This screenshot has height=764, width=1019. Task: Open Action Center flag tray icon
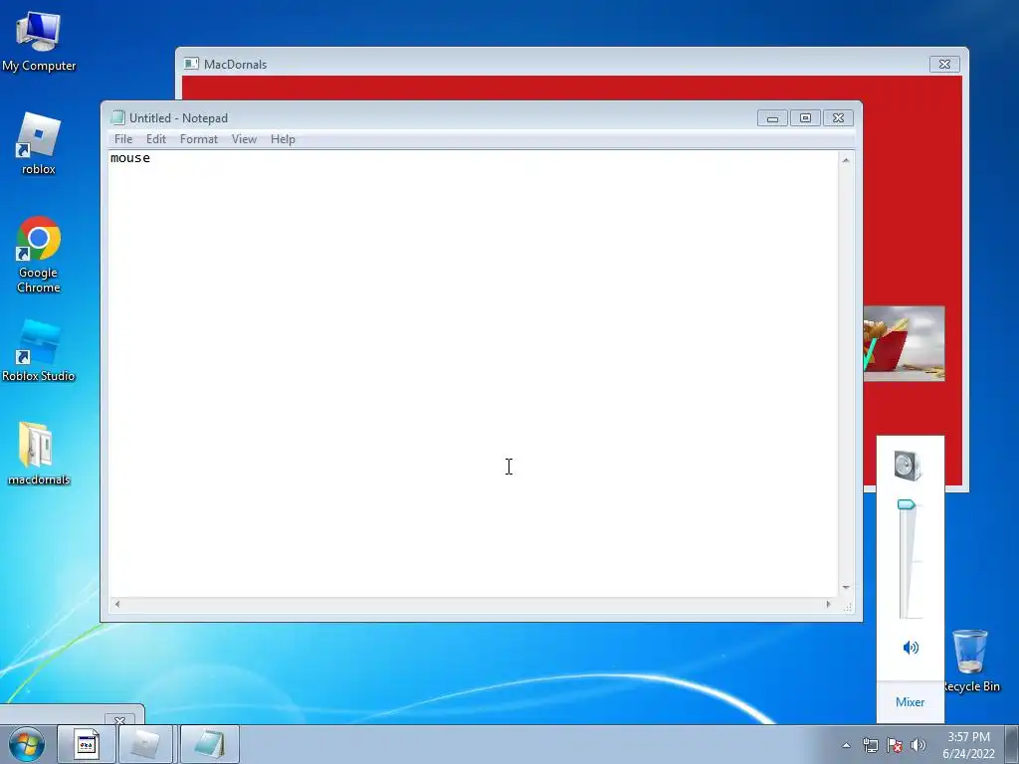pyautogui.click(x=895, y=745)
